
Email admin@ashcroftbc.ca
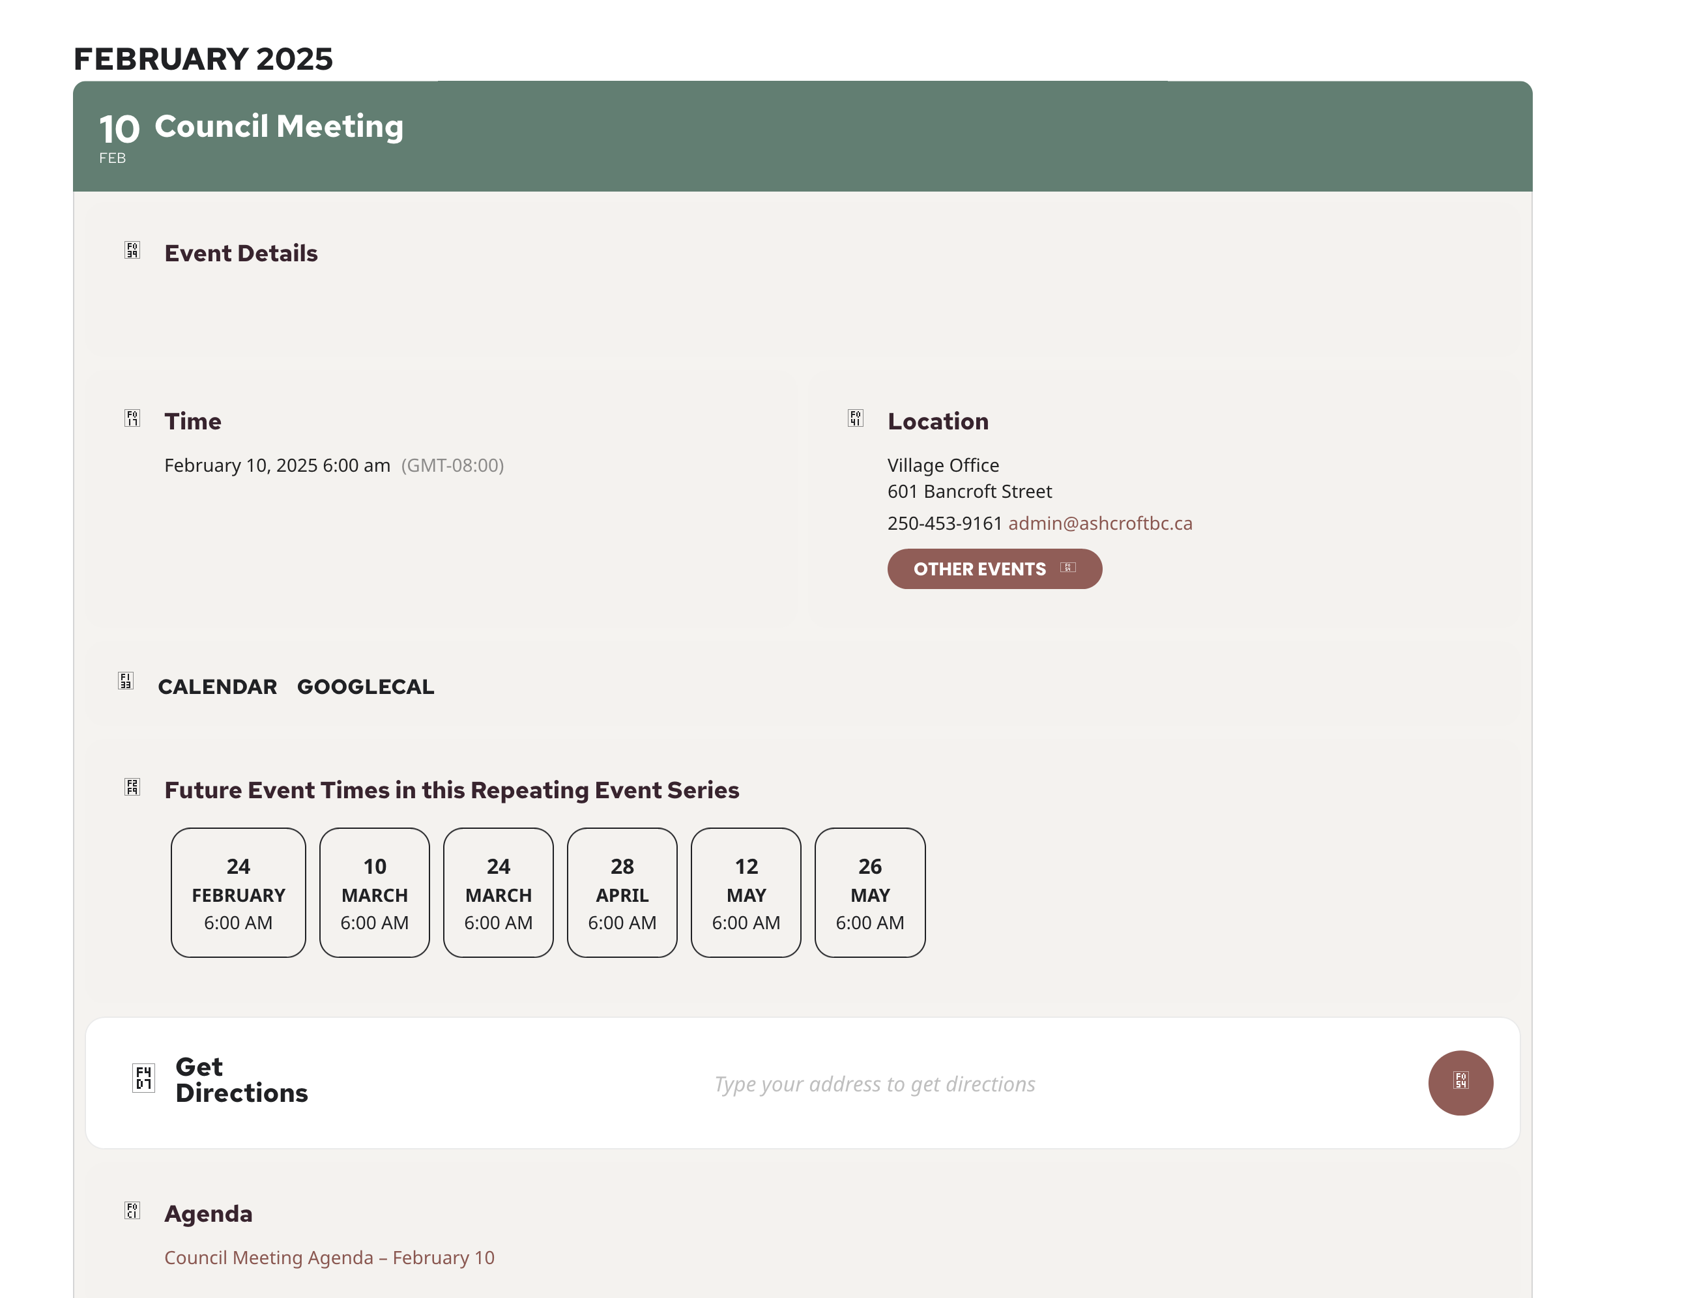pos(1099,523)
